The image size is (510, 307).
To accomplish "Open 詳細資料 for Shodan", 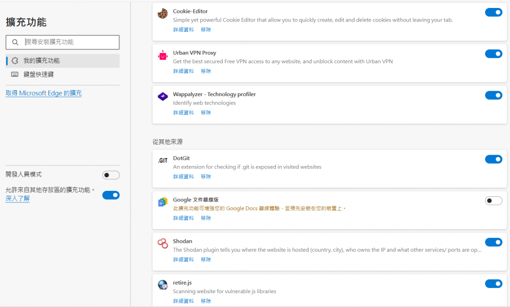I will (x=183, y=260).
